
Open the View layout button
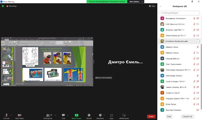pyautogui.click(x=152, y=6)
